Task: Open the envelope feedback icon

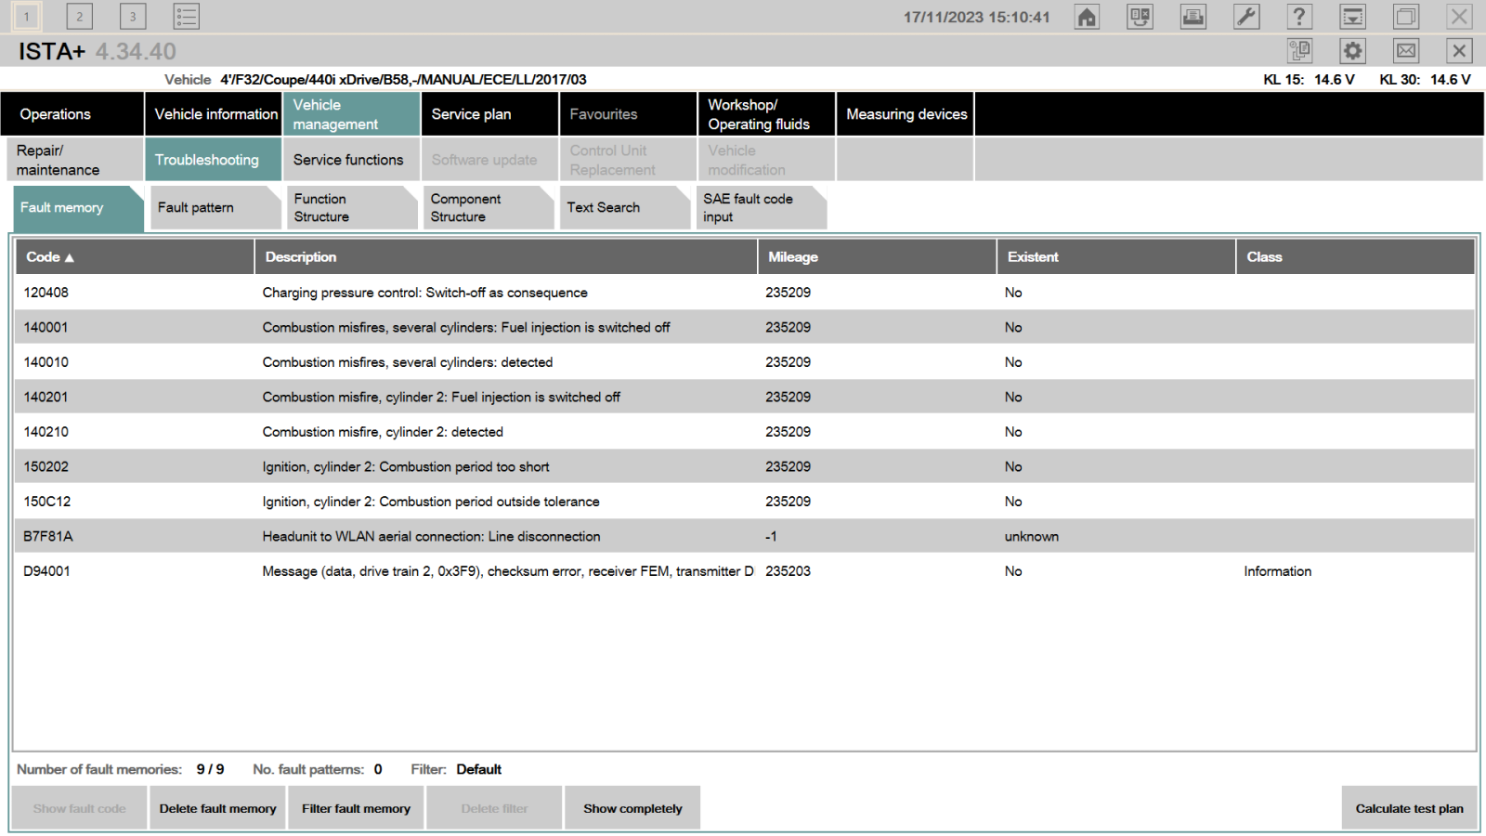Action: [x=1406, y=51]
